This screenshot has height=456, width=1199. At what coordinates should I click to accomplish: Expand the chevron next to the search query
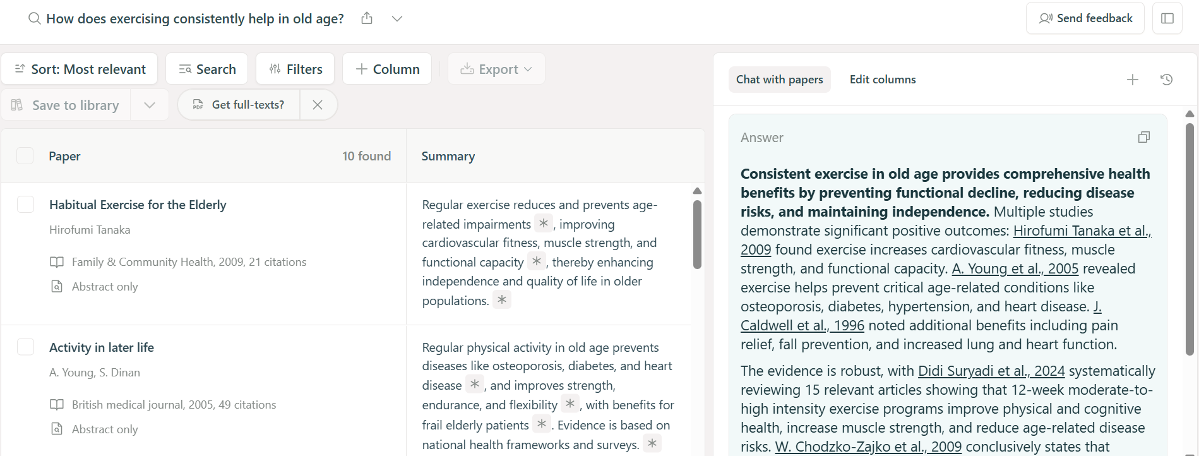397,18
